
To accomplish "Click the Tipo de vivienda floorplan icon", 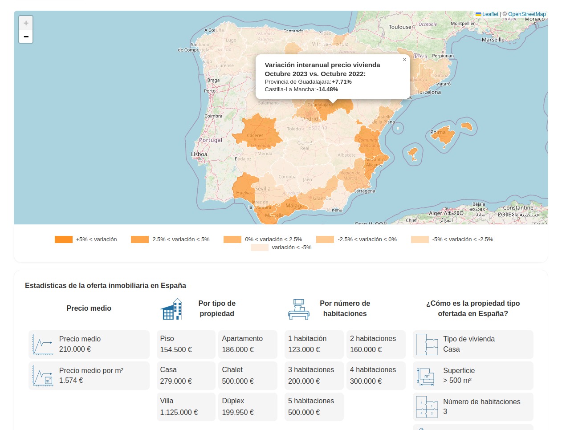I will [427, 345].
